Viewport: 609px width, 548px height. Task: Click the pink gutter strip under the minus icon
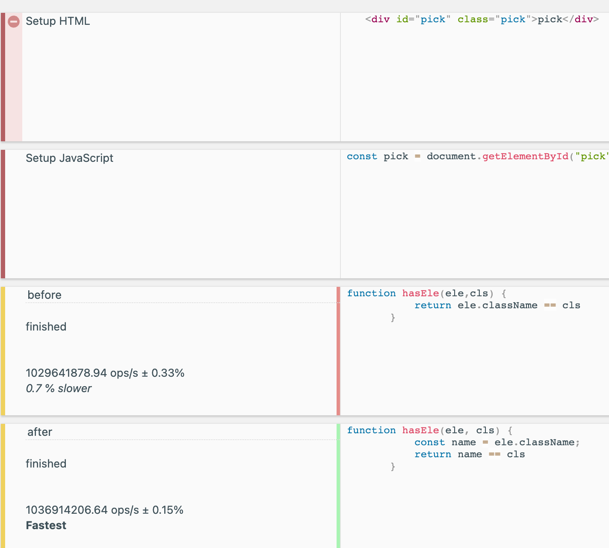[x=14, y=86]
